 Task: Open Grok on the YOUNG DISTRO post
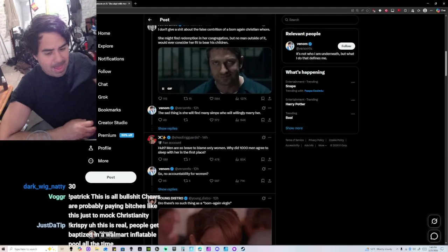[x=264, y=198]
